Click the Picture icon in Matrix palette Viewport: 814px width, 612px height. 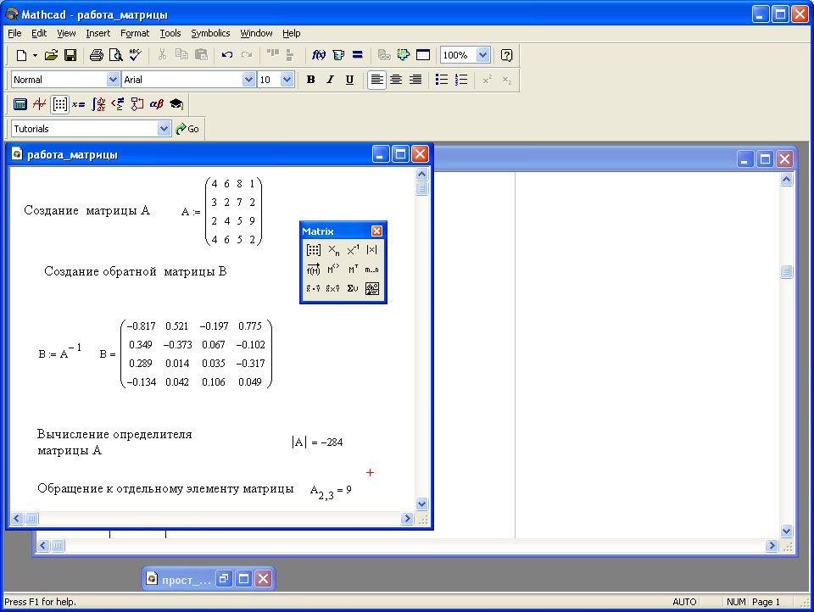pos(371,288)
